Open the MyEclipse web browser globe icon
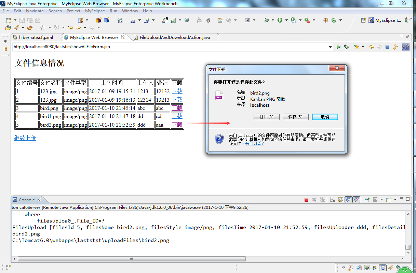This screenshot has height=273, width=416. (187, 20)
